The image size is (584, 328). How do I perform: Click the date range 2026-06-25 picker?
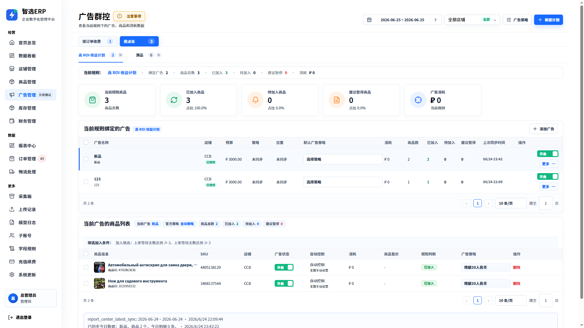pos(402,20)
